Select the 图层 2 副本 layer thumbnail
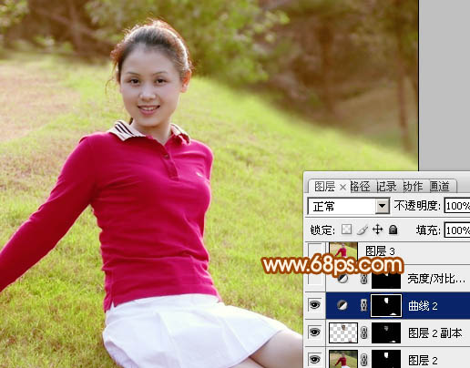The width and height of the screenshot is (470, 368). click(343, 332)
